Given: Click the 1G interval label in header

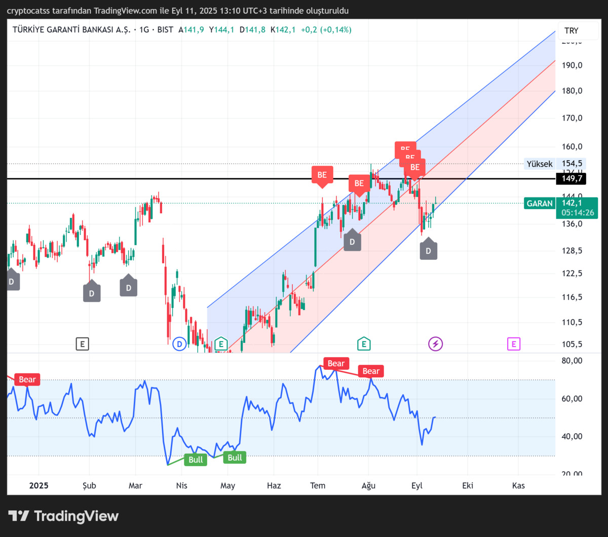Looking at the screenshot, I should point(144,30).
